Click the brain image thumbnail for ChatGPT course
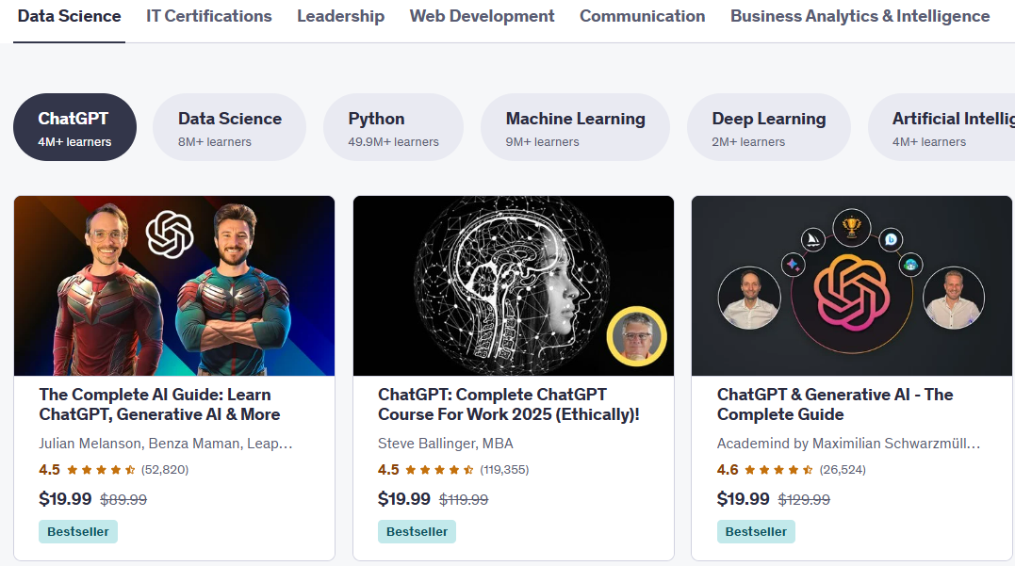1015x566 pixels. pyautogui.click(x=513, y=285)
